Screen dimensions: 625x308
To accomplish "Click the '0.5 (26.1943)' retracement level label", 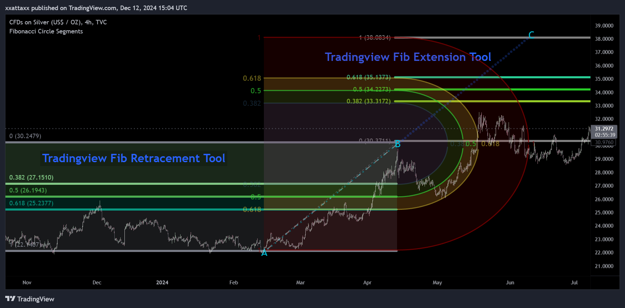I will coord(28,190).
